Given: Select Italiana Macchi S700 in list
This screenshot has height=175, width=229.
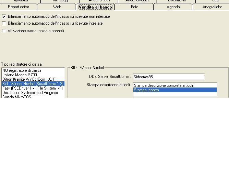Looking at the screenshot, I should pos(33,75).
